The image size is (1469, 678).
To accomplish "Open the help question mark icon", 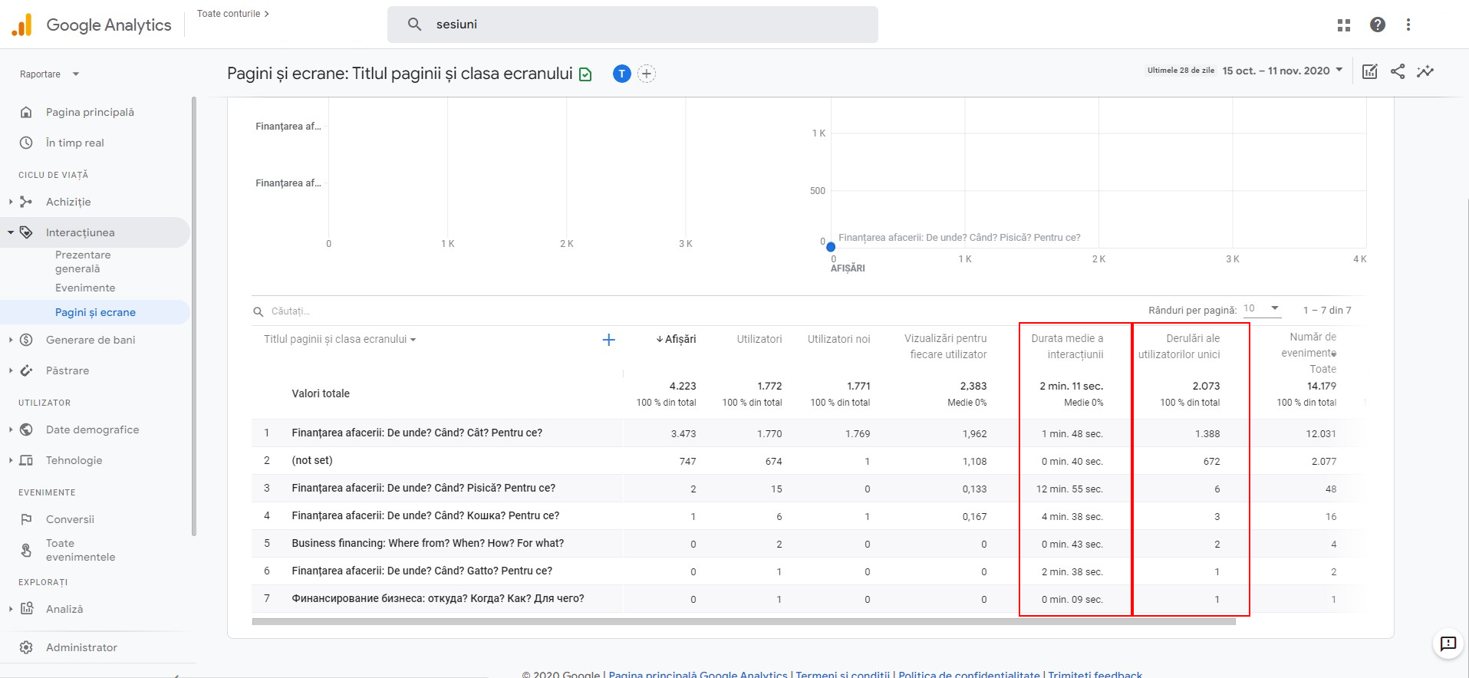I will click(x=1378, y=25).
